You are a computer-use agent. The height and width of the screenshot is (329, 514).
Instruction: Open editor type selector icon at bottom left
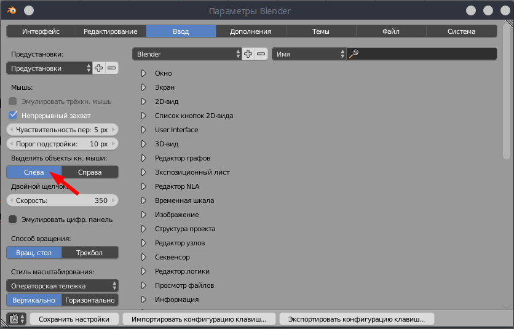click(x=17, y=319)
